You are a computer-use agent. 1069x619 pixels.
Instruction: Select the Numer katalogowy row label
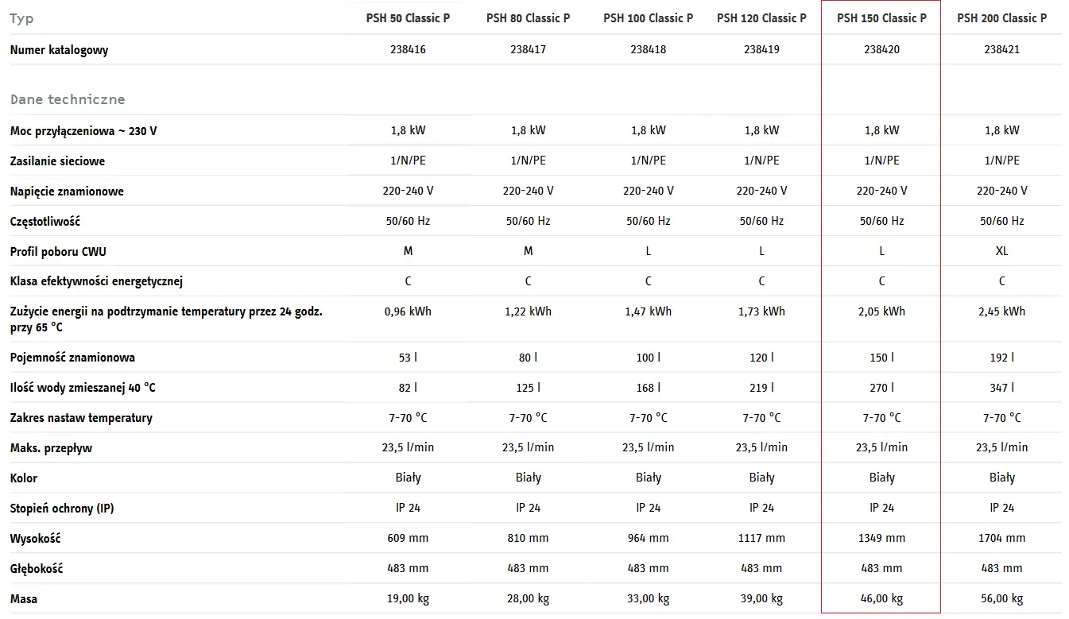click(x=59, y=50)
